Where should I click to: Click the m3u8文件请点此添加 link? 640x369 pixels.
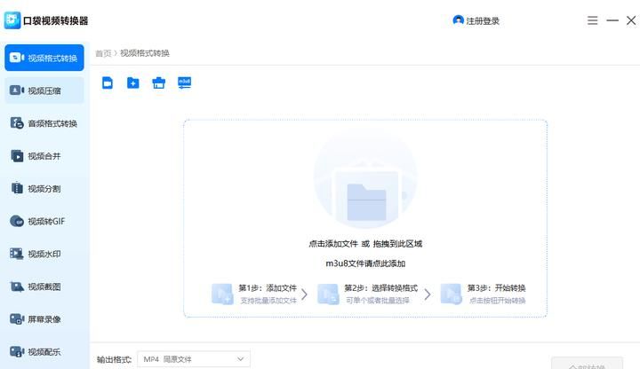pyautogui.click(x=365, y=263)
